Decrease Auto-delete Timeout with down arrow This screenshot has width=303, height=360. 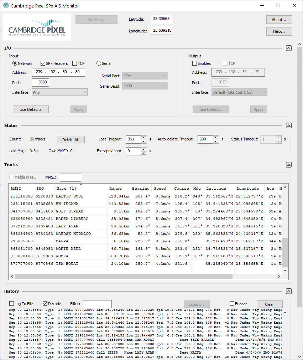pyautogui.click(x=215, y=141)
